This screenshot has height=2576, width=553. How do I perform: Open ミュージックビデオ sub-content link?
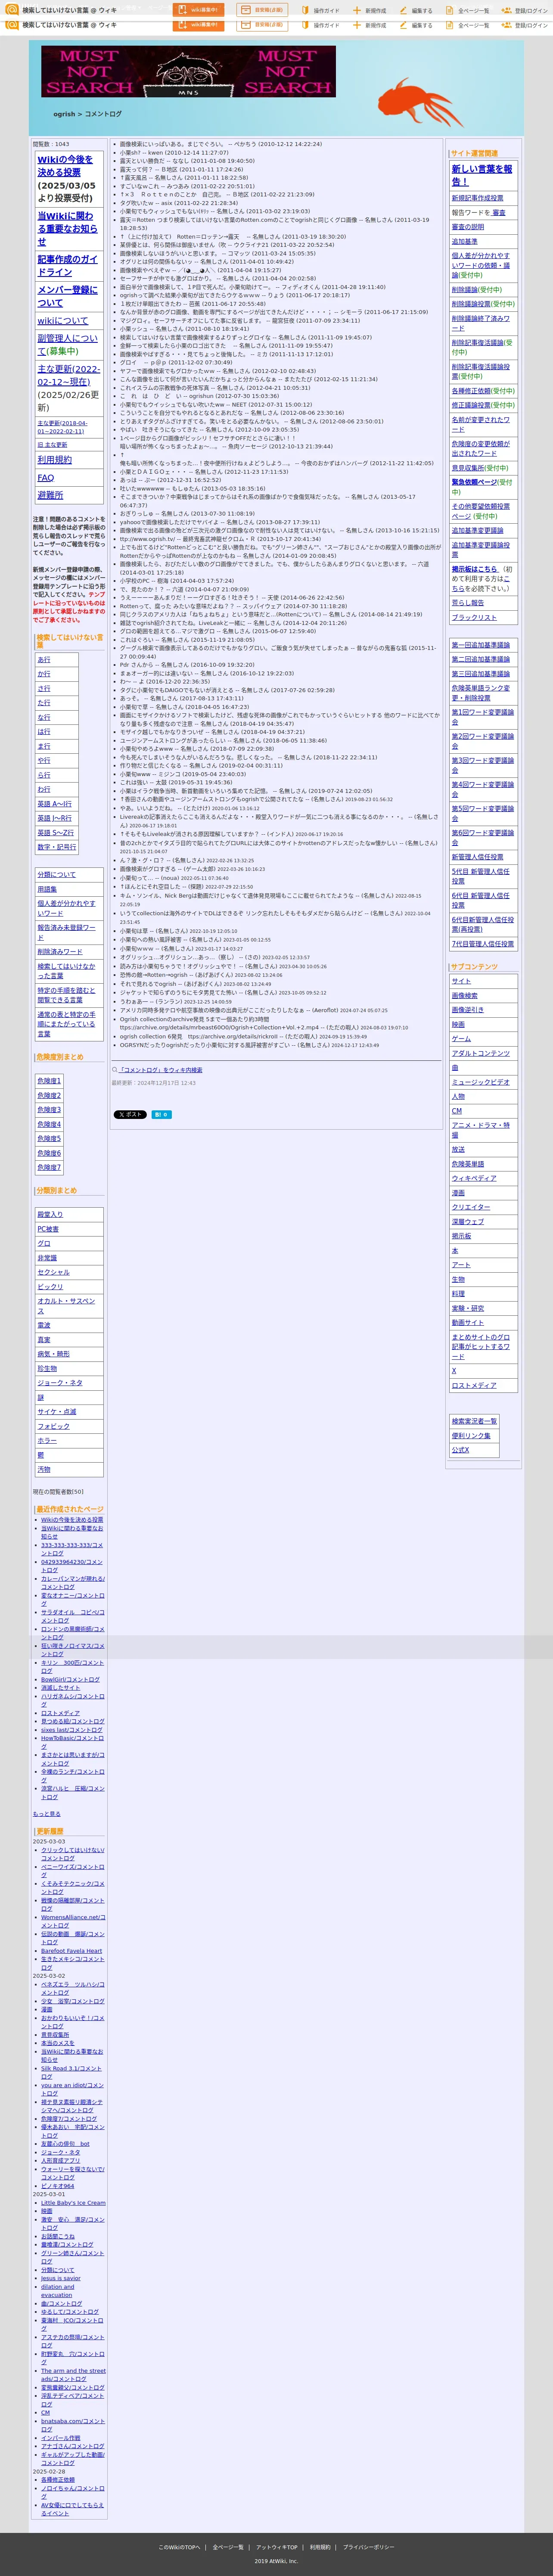(x=480, y=1082)
